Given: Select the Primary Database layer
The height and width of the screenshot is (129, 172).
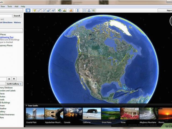Looking at the screenshot, I should pyautogui.click(x=6, y=88).
